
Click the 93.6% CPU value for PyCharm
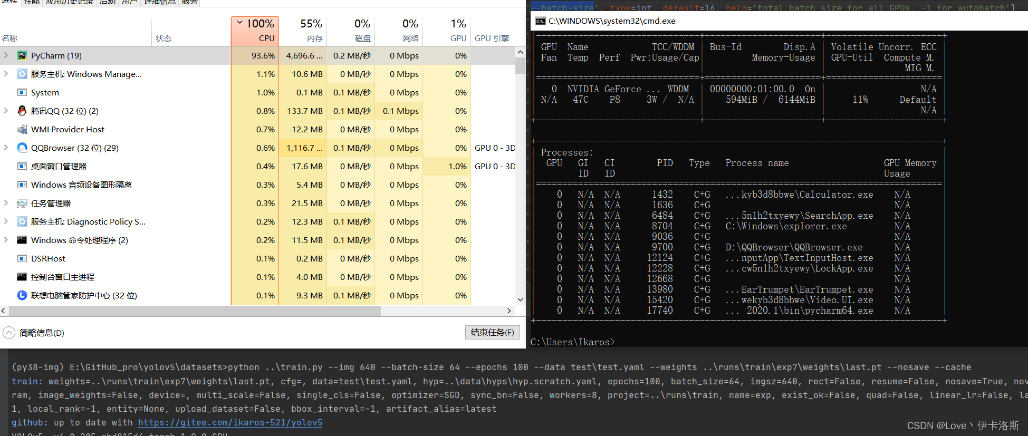[x=263, y=55]
